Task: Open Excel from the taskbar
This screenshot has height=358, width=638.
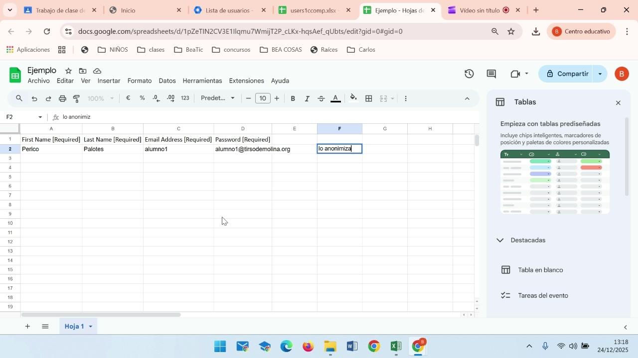Action: click(396, 346)
